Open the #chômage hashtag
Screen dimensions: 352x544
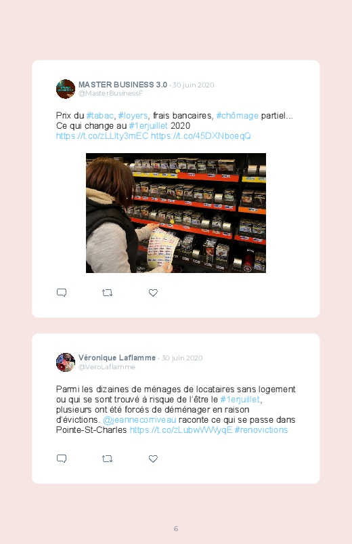(x=237, y=116)
